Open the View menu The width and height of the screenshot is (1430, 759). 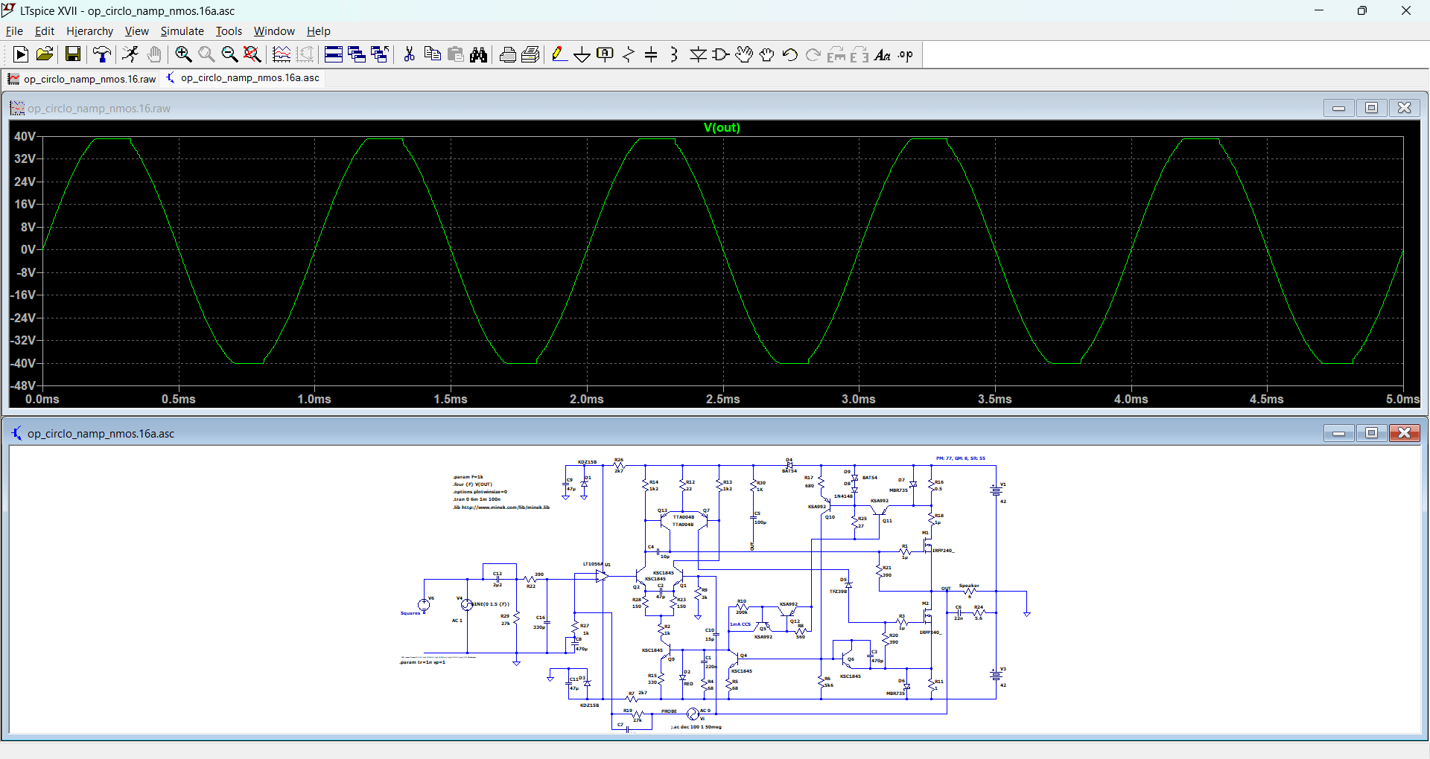136,31
